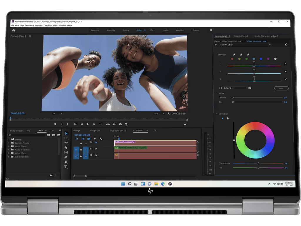Click the Export Frame camera icon

[120, 124]
